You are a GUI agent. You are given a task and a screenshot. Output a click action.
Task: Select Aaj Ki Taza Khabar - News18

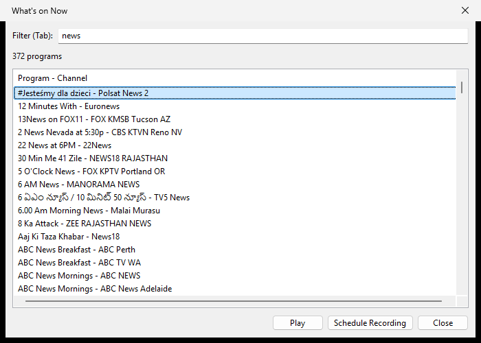click(x=235, y=237)
